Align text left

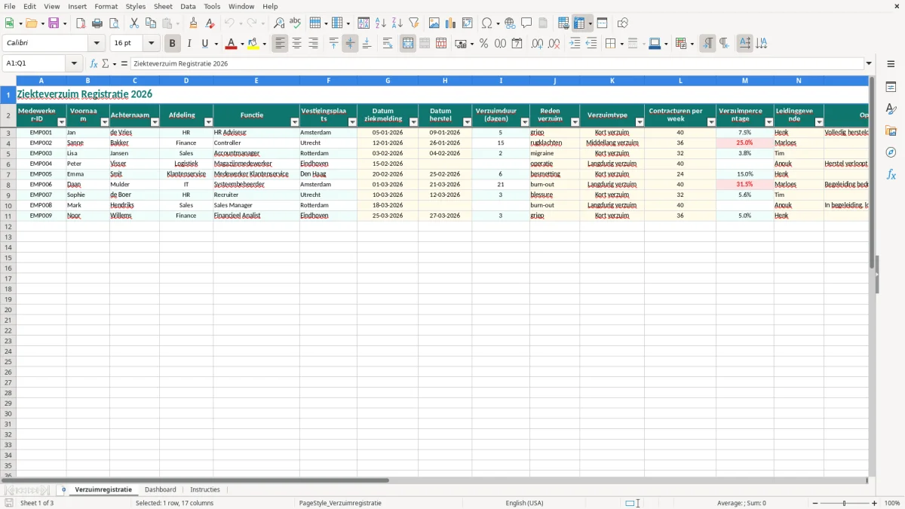click(x=281, y=44)
